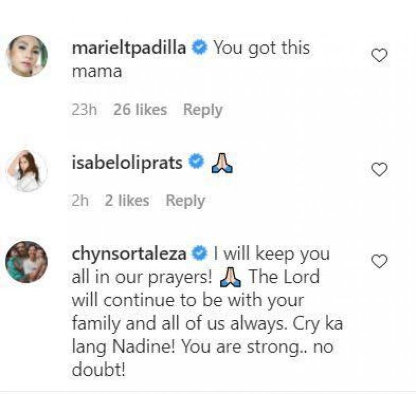Like marieltpadilla's comment with the heart
The width and height of the screenshot is (416, 394).
pos(379,56)
